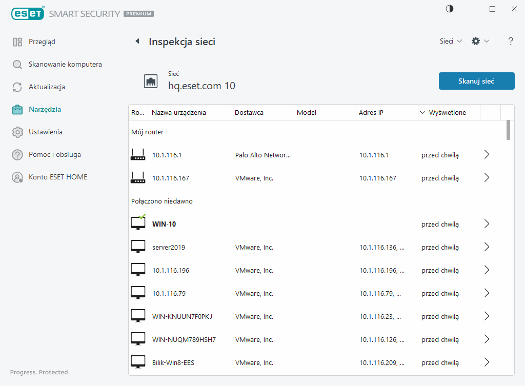Click the back arrow beside Inspekcja sieci
Image resolution: width=525 pixels, height=386 pixels.
(x=137, y=42)
